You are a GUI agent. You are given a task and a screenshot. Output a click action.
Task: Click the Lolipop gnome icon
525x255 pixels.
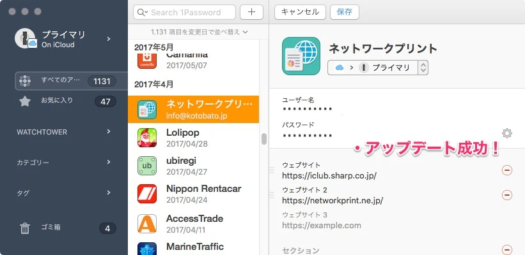pos(148,137)
